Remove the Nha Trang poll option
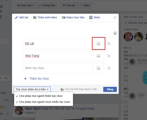147x120 pixels. (109, 56)
